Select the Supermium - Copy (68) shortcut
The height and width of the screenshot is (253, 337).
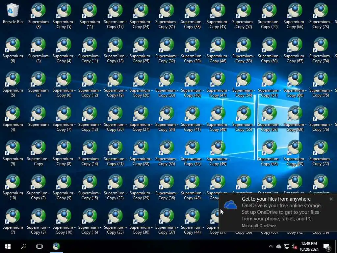point(295,84)
